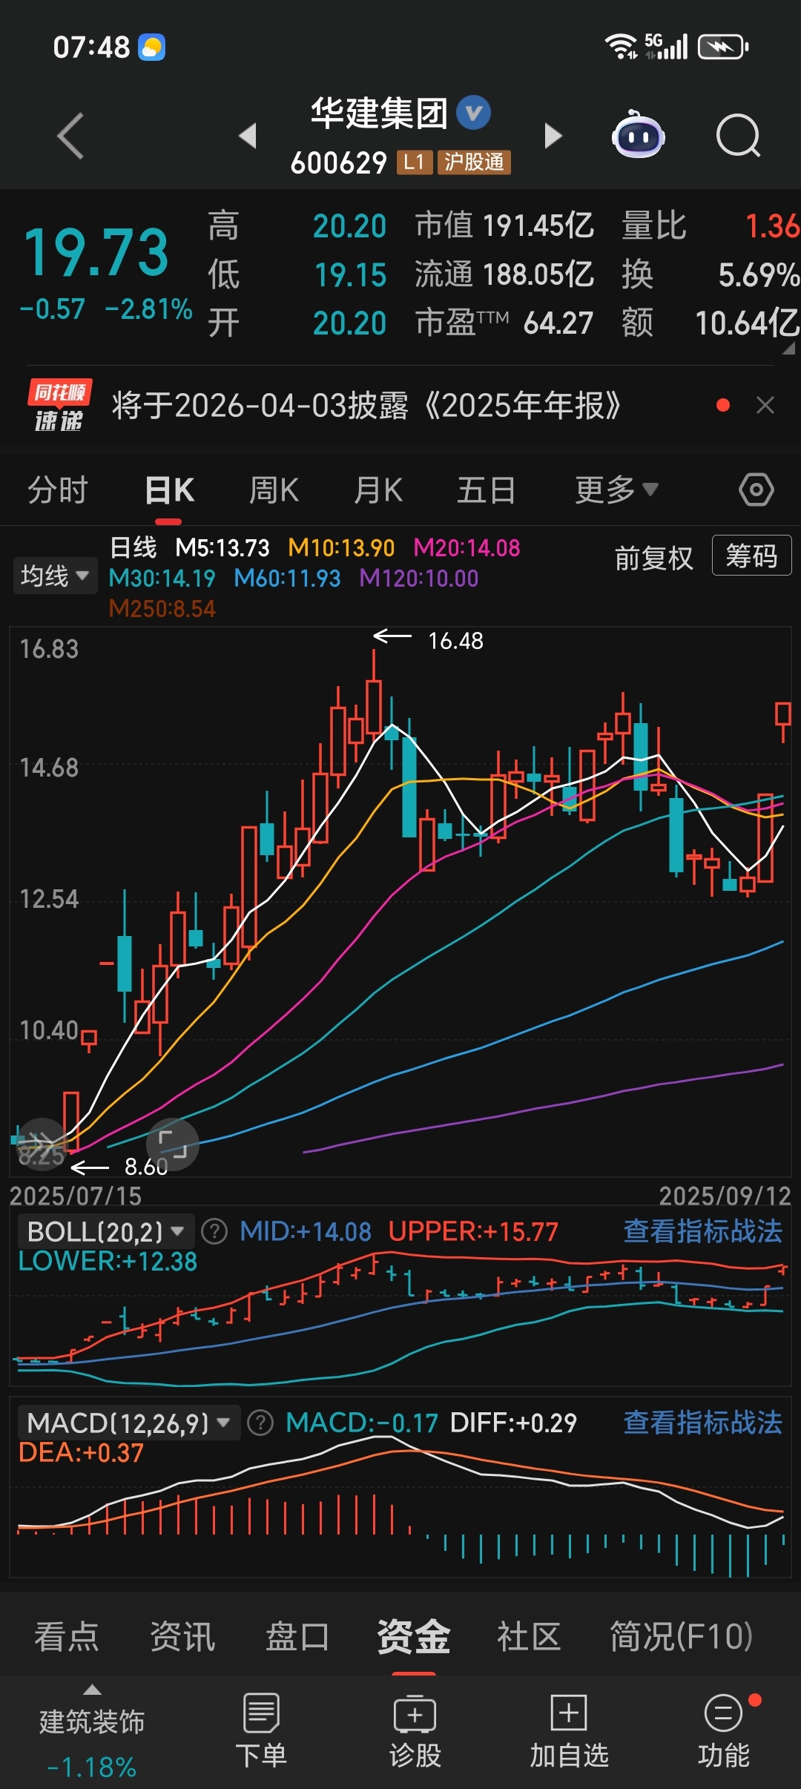Tap the WiFi status icon
The height and width of the screenshot is (1789, 801).
(x=621, y=47)
